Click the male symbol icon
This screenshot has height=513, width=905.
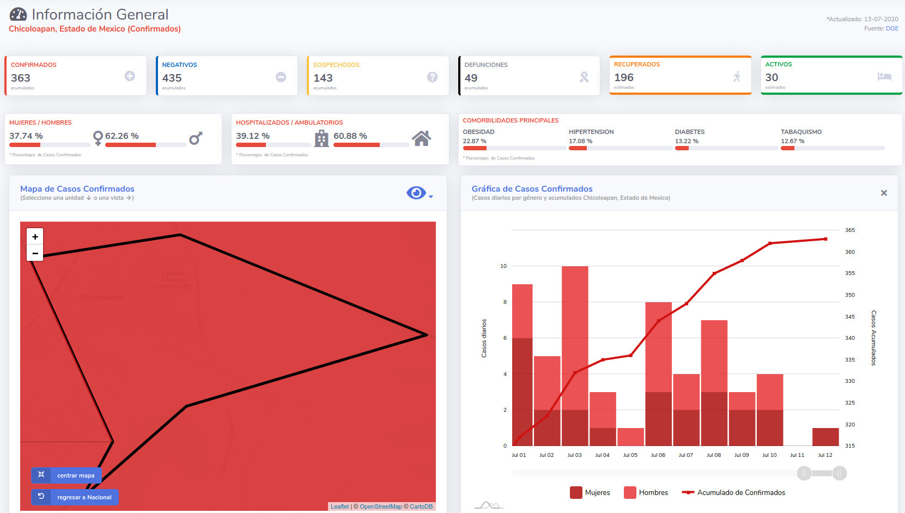(196, 138)
